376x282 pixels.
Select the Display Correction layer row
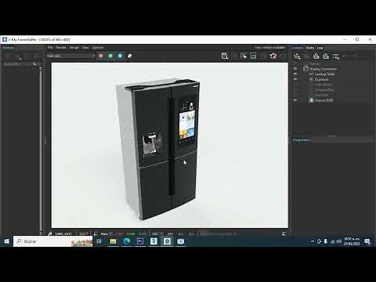[323, 69]
